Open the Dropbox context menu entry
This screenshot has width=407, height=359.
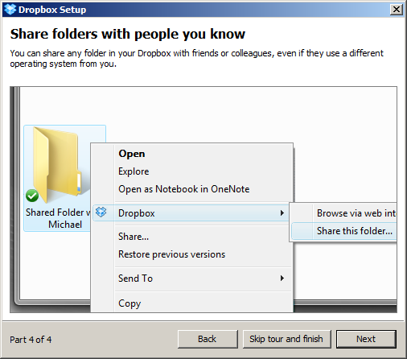(x=191, y=213)
